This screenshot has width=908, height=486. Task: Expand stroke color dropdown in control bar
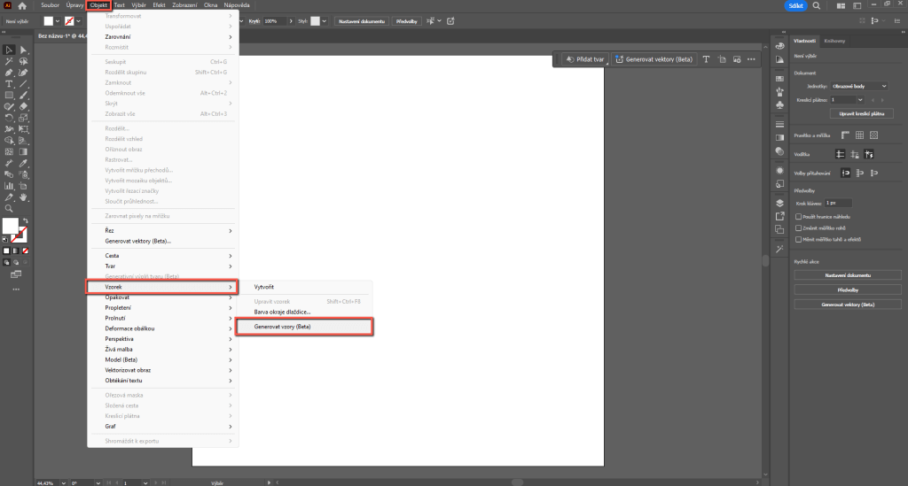click(x=78, y=21)
